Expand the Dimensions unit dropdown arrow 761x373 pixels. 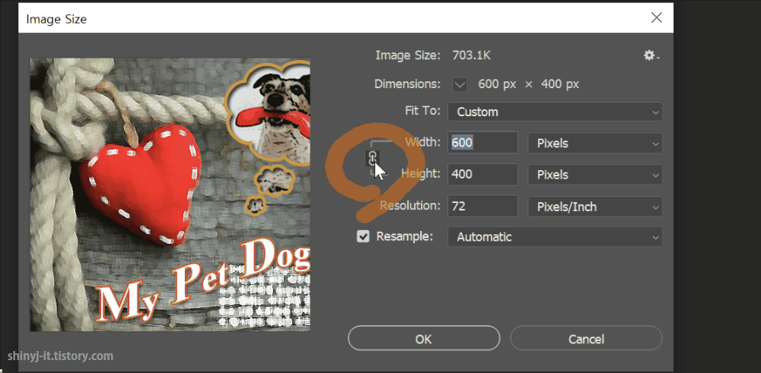click(x=460, y=85)
